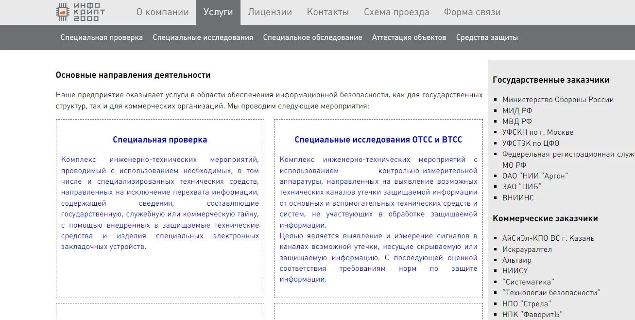Click the "Систематика" list item
The width and height of the screenshot is (635, 320).
click(529, 282)
